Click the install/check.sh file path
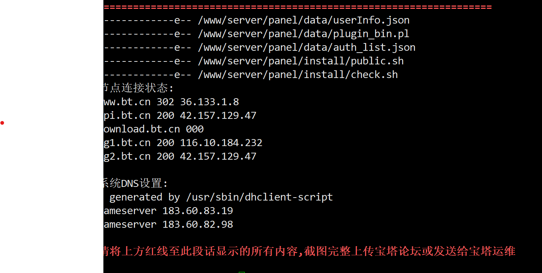This screenshot has height=273, width=542. pos(298,75)
